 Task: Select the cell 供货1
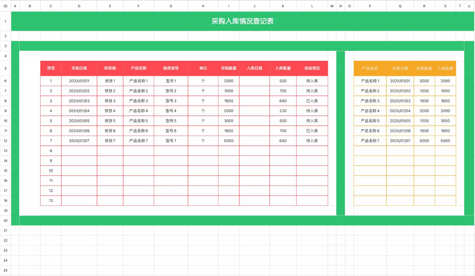pyautogui.click(x=110, y=81)
